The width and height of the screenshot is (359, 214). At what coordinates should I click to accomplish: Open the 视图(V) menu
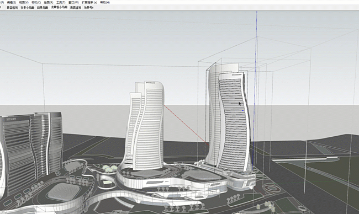pyautogui.click(x=24, y=2)
